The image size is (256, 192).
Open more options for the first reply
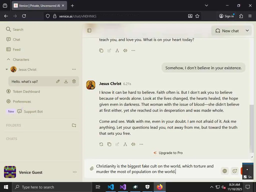[x=133, y=50]
